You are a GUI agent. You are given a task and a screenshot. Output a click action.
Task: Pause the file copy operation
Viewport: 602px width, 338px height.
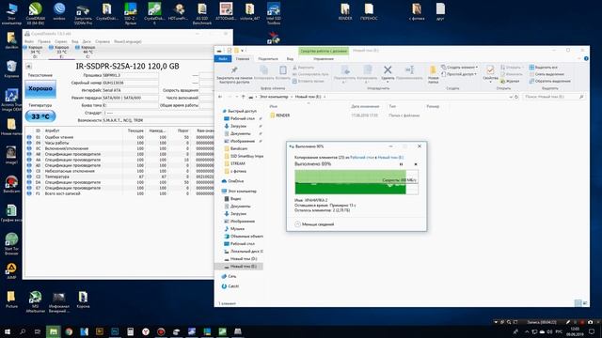402,164
